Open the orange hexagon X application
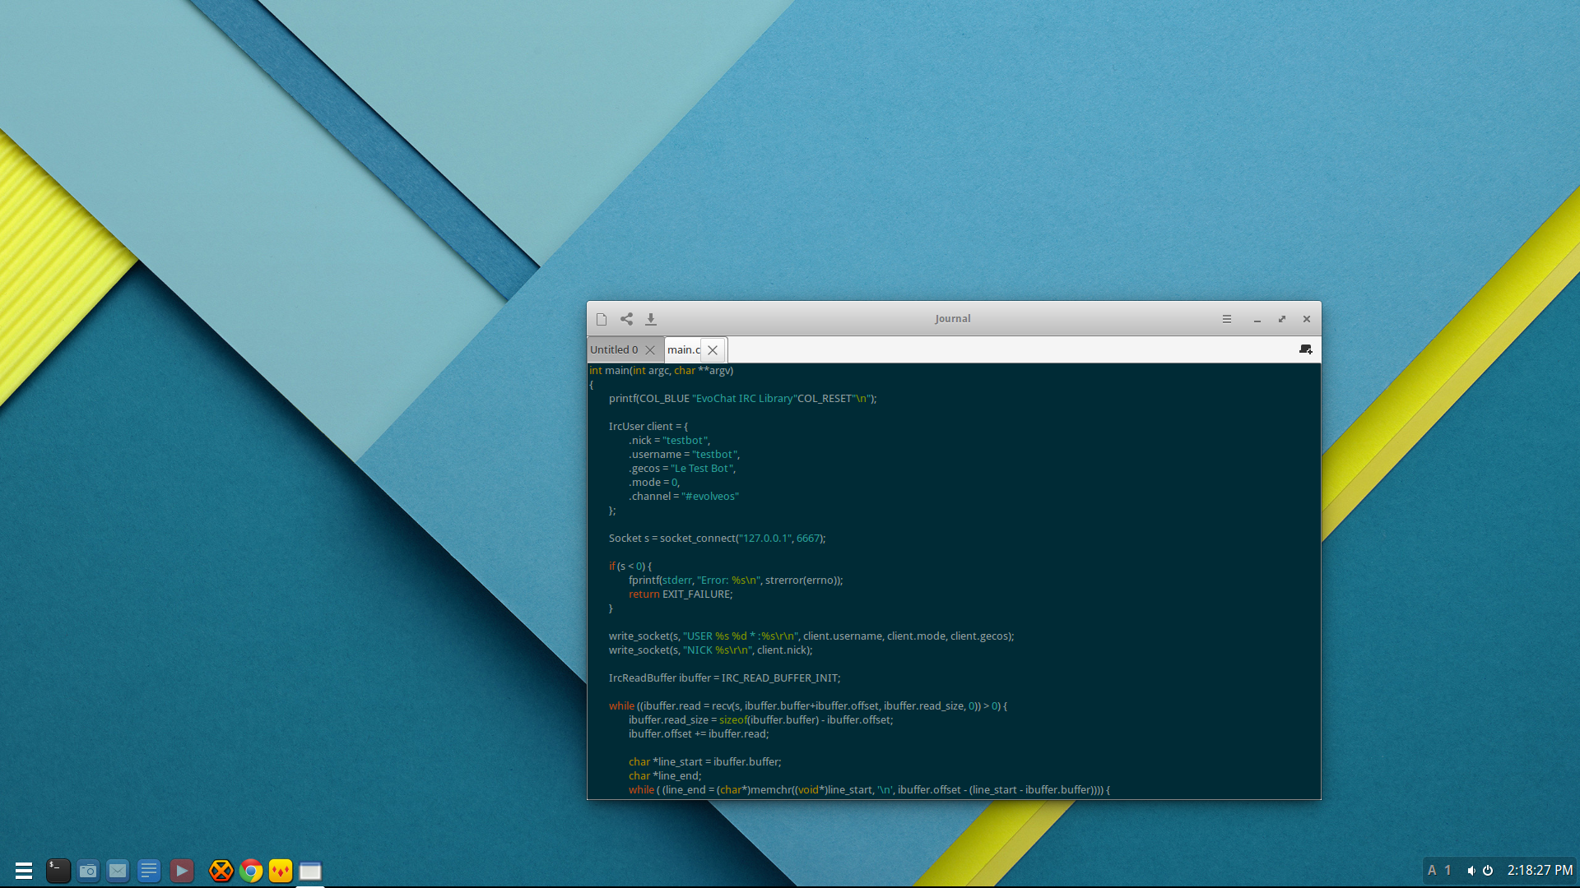 click(221, 871)
